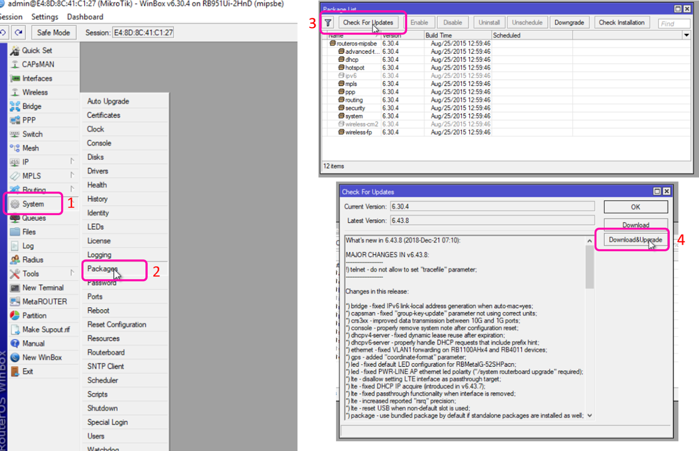Click OK in the Check For Updates dialog
Image resolution: width=699 pixels, height=451 pixels.
636,207
